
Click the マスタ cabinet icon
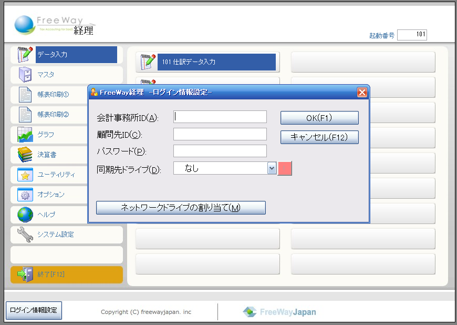pyautogui.click(x=25, y=75)
